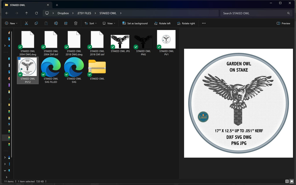
Task: Go back with the left arrow
Action: coord(7,13)
